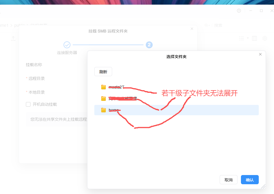The image size is (274, 194).
Task: Maximize the file manager window
Action: (261, 11)
